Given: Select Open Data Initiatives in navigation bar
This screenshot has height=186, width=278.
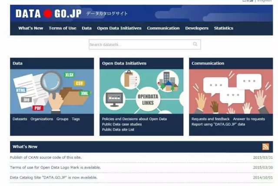Looking at the screenshot, I should pyautogui.click(x=119, y=28).
